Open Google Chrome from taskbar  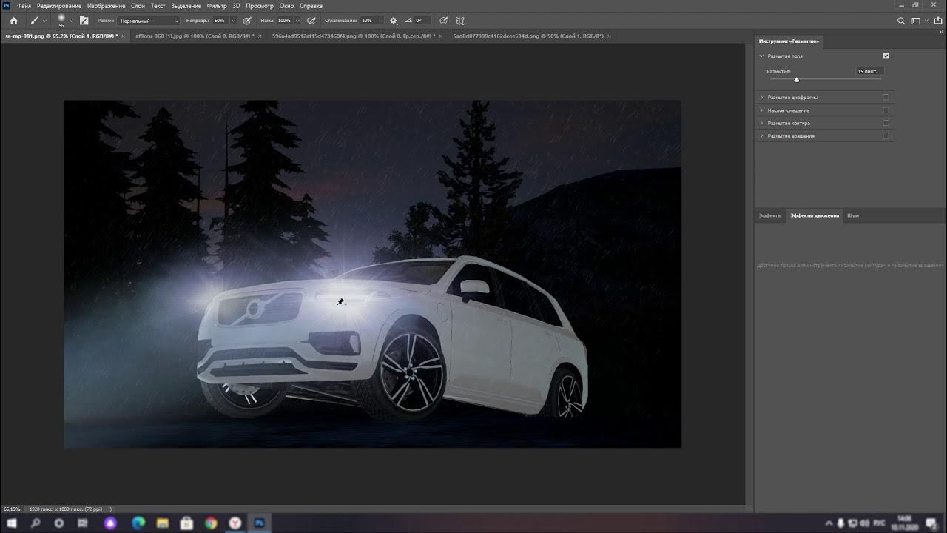(x=211, y=523)
